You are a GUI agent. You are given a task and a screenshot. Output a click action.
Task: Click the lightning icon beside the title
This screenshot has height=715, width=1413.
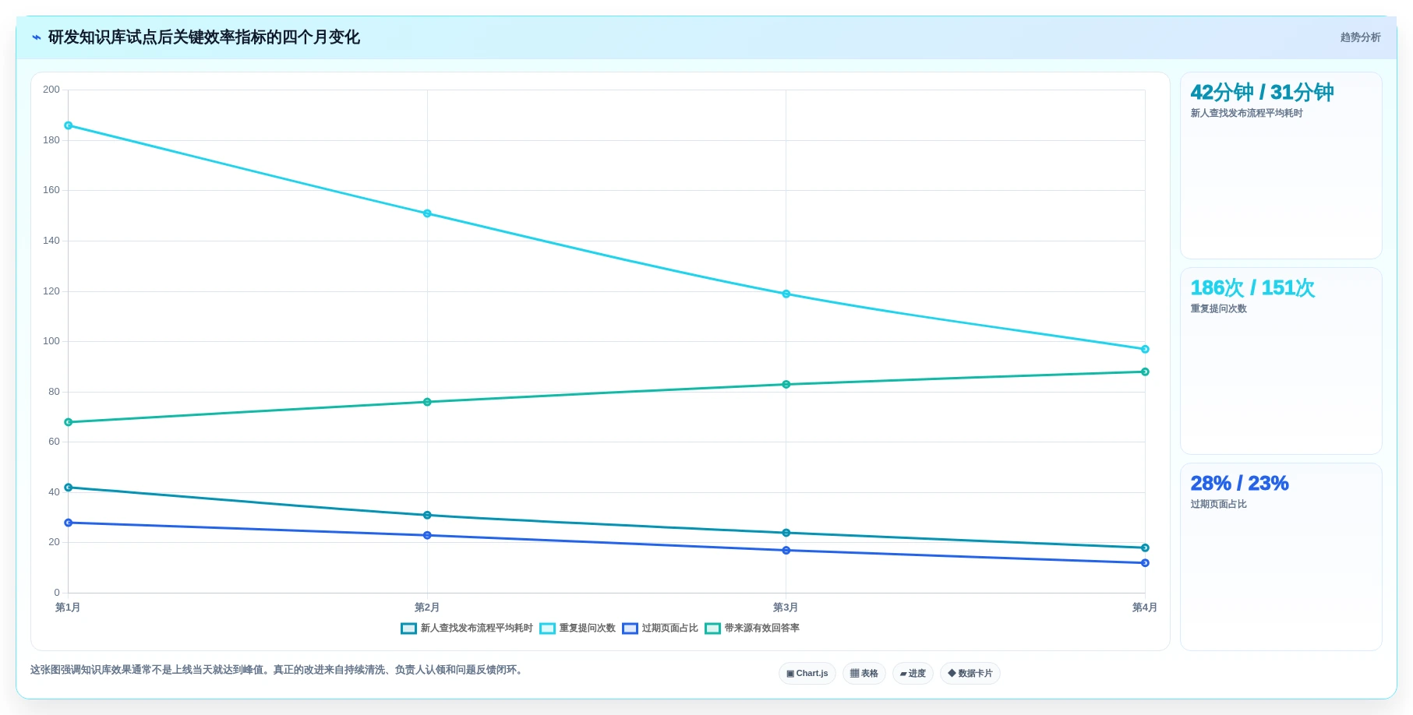37,37
